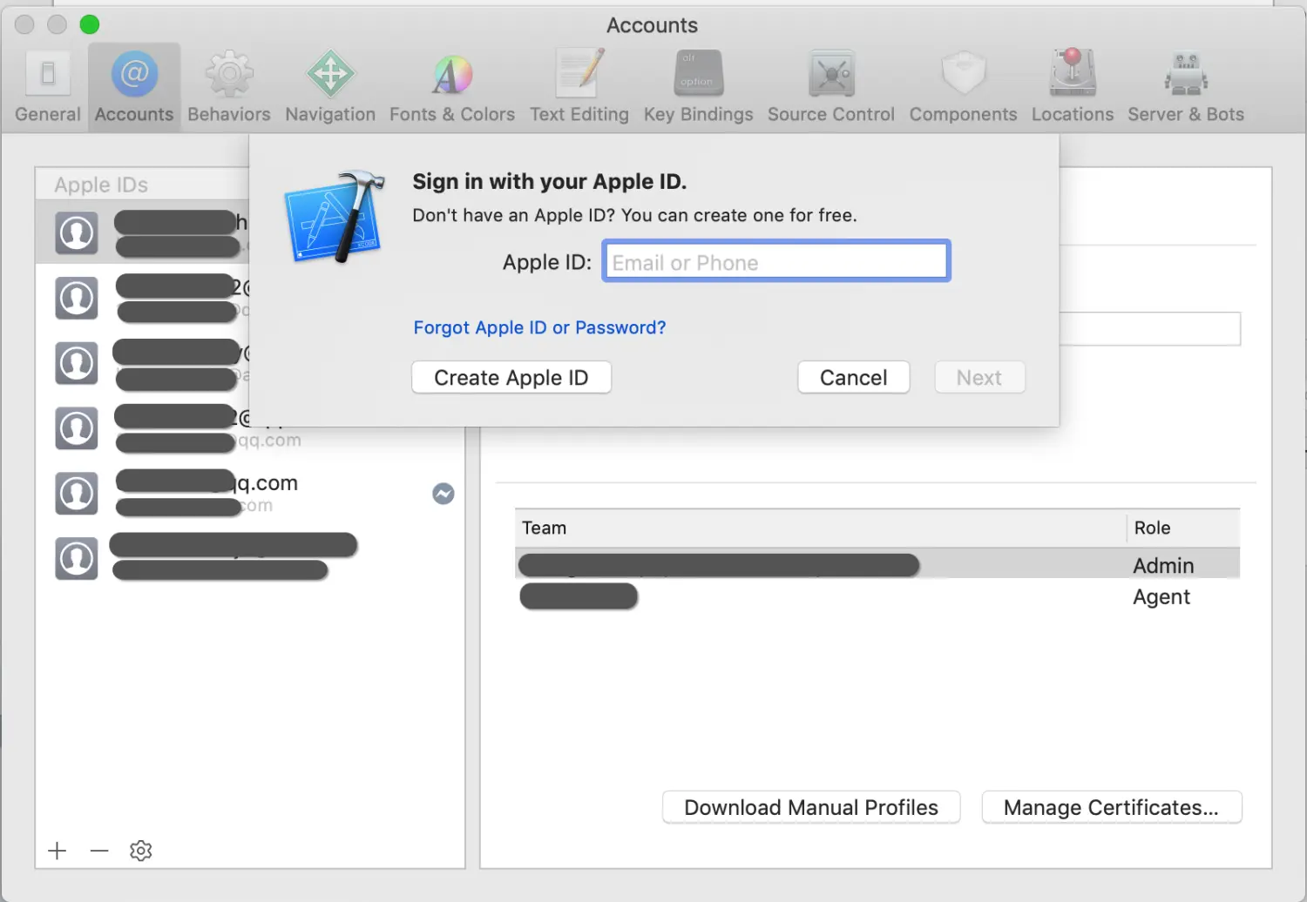Open Manage Certificates dialog
The image size is (1307, 902).
[1112, 807]
